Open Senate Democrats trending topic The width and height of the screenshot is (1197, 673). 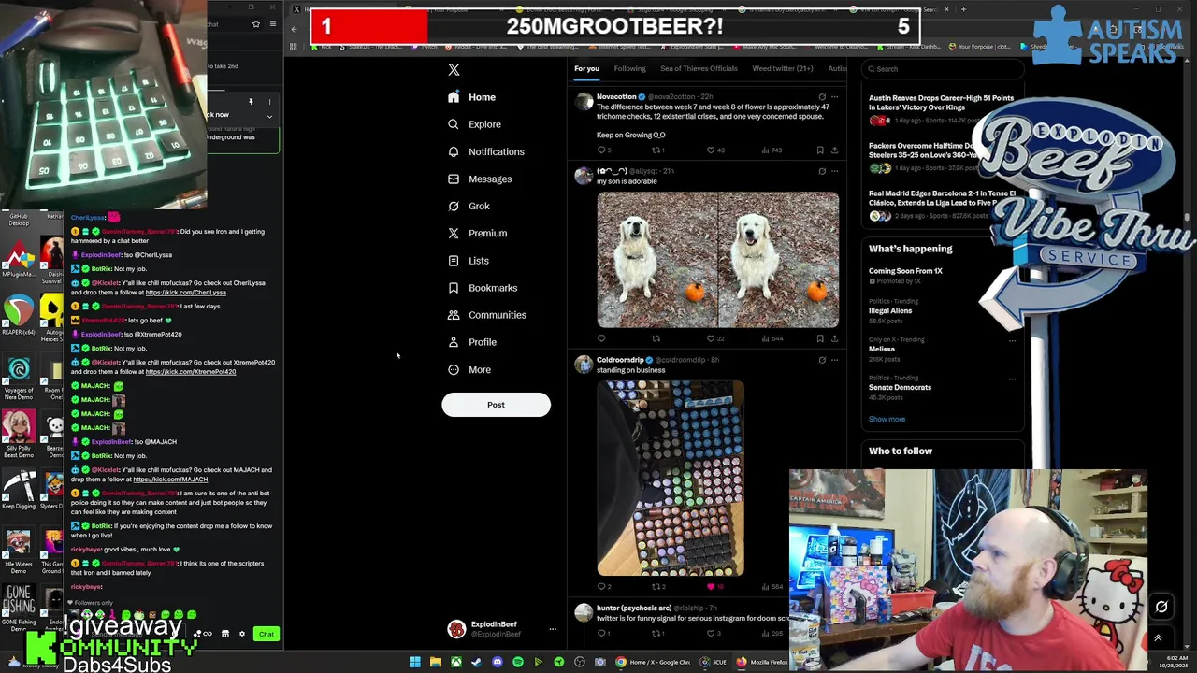900,387
